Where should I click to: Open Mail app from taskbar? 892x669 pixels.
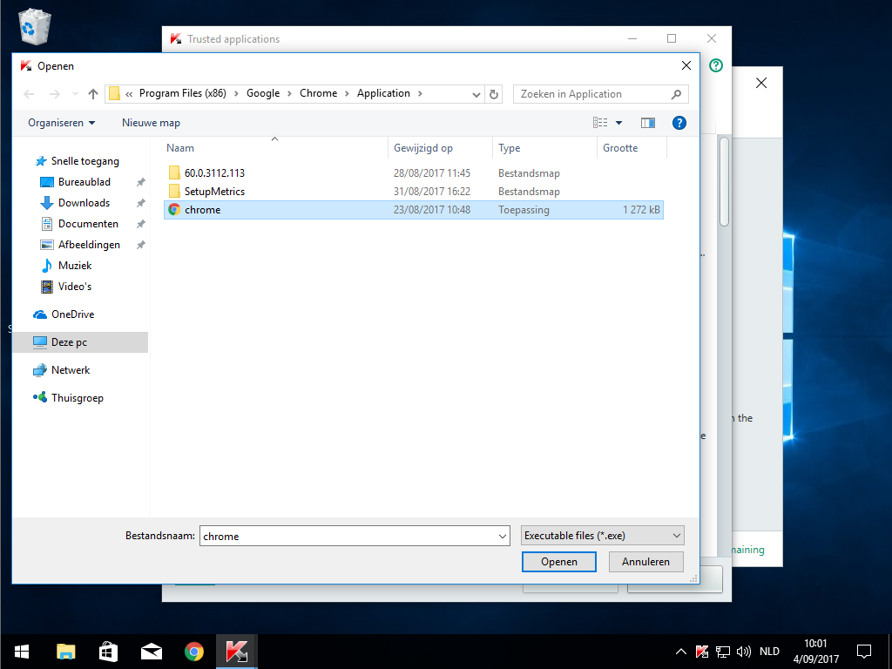pyautogui.click(x=152, y=652)
